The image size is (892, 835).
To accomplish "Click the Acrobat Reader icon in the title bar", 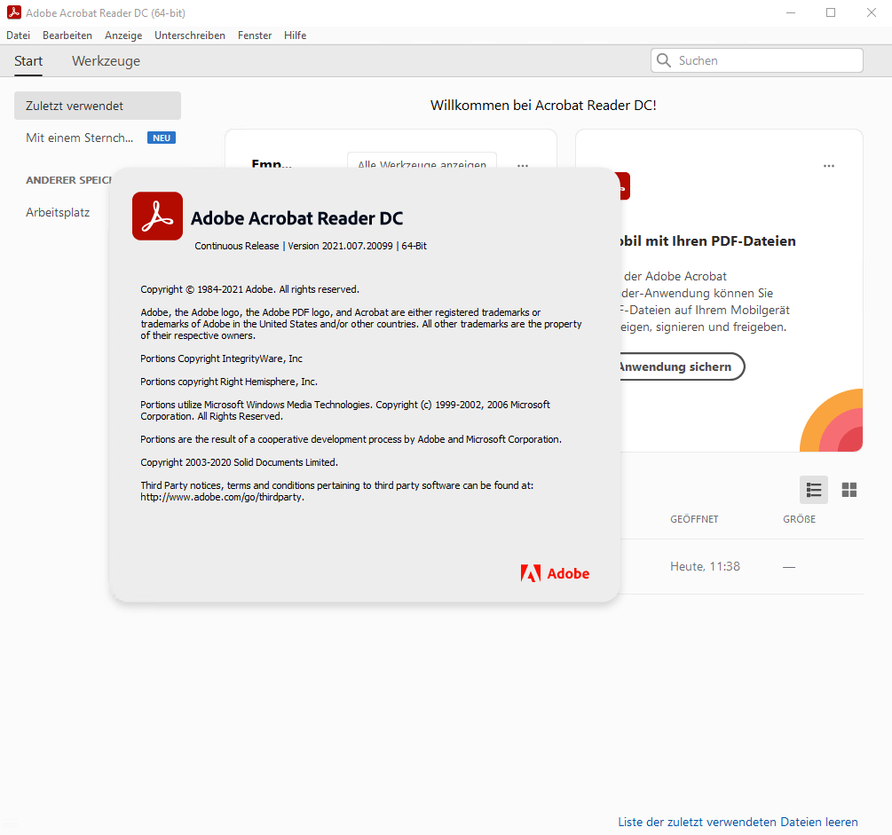I will pos(12,12).
